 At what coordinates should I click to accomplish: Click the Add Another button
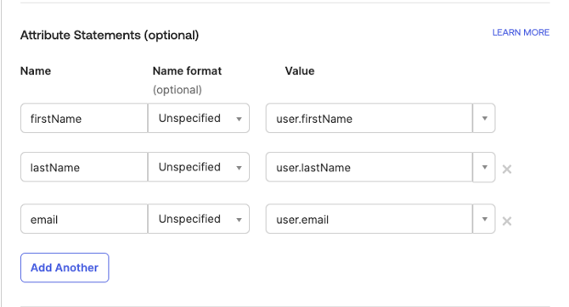click(65, 267)
